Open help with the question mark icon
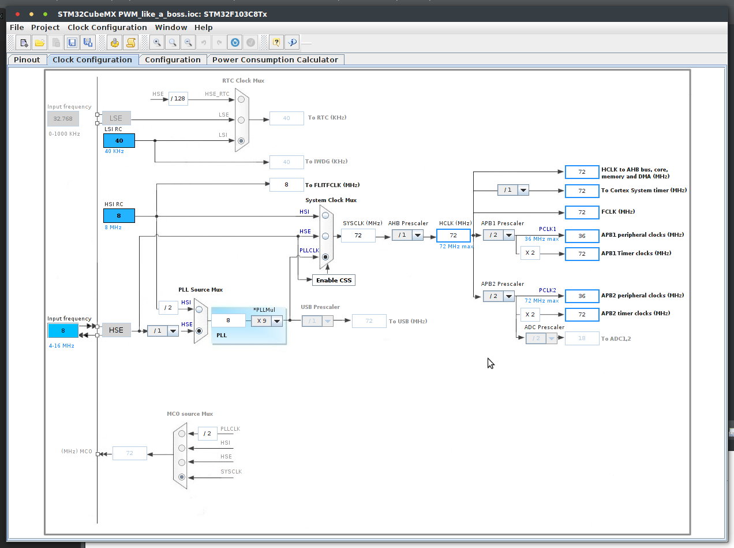This screenshot has width=734, height=548. [276, 42]
